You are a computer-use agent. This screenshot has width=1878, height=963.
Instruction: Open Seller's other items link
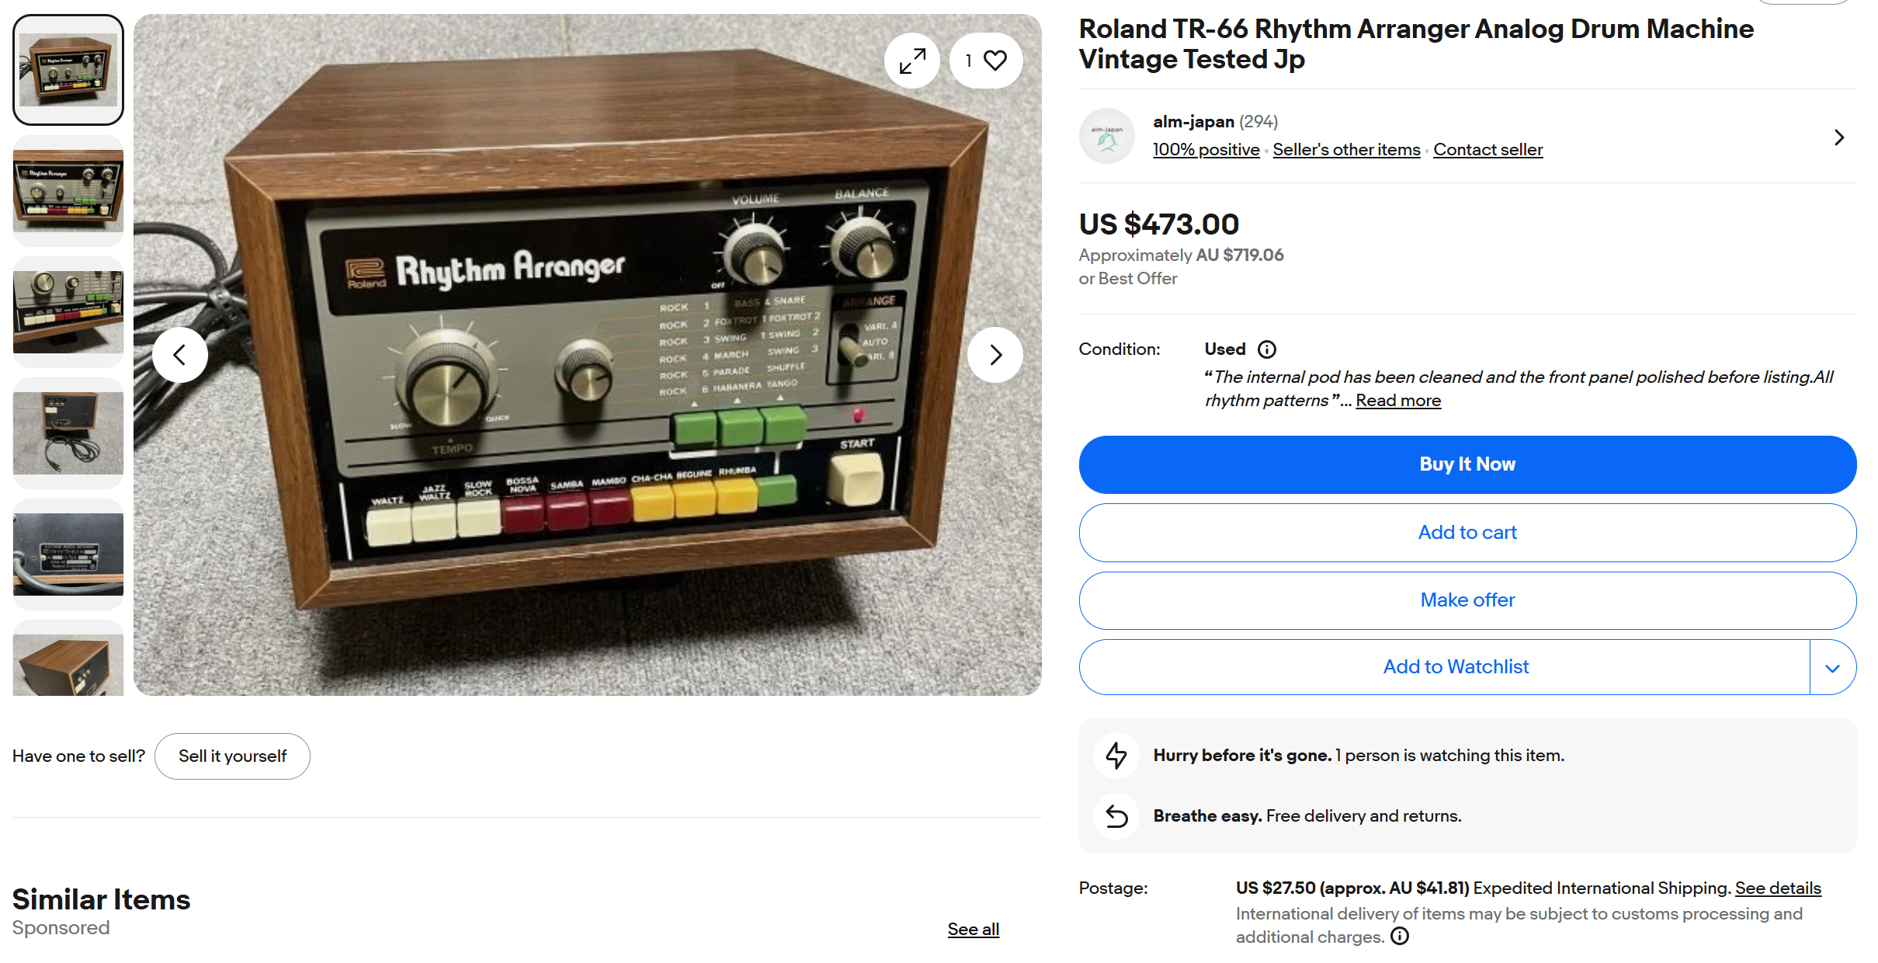tap(1346, 150)
